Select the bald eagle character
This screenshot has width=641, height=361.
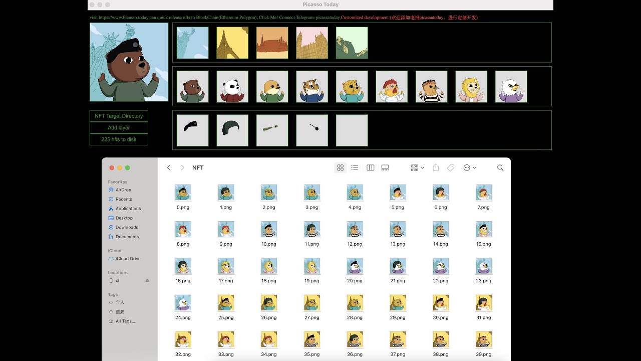click(x=511, y=87)
